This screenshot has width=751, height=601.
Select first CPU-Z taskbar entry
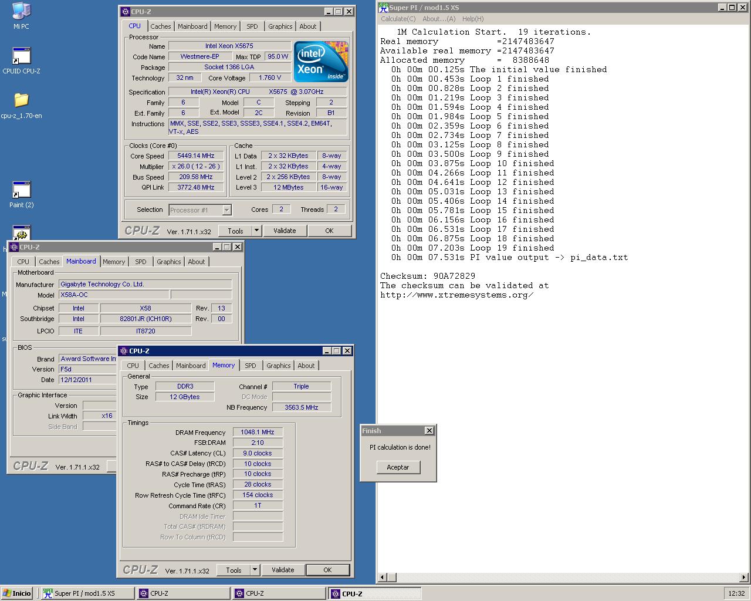pyautogui.click(x=183, y=593)
